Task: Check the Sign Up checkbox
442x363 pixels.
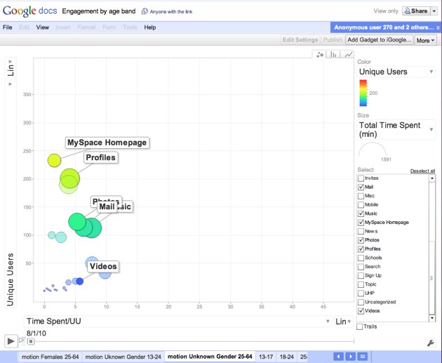Action: (x=361, y=275)
